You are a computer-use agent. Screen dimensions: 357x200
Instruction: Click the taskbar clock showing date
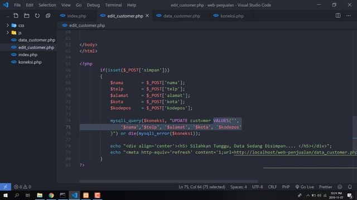[x=336, y=196]
